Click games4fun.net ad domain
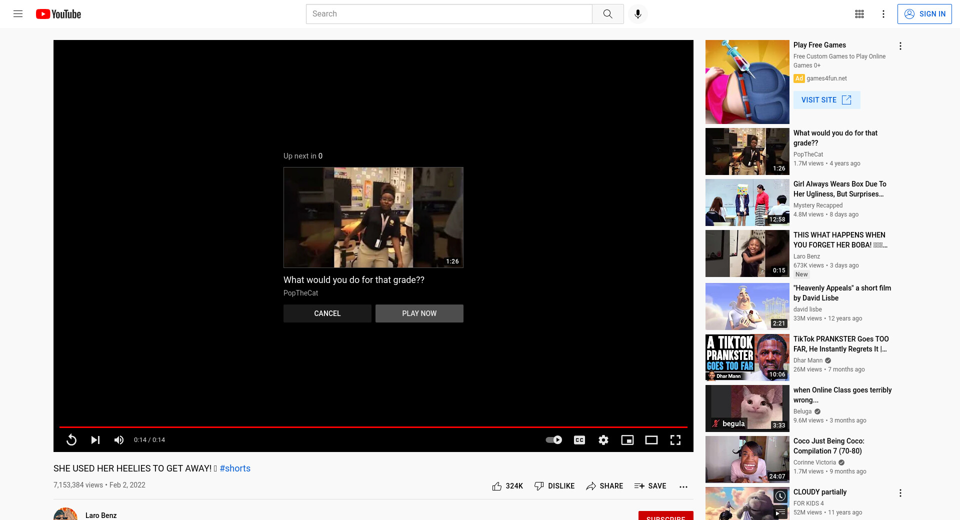The height and width of the screenshot is (520, 960). [826, 78]
